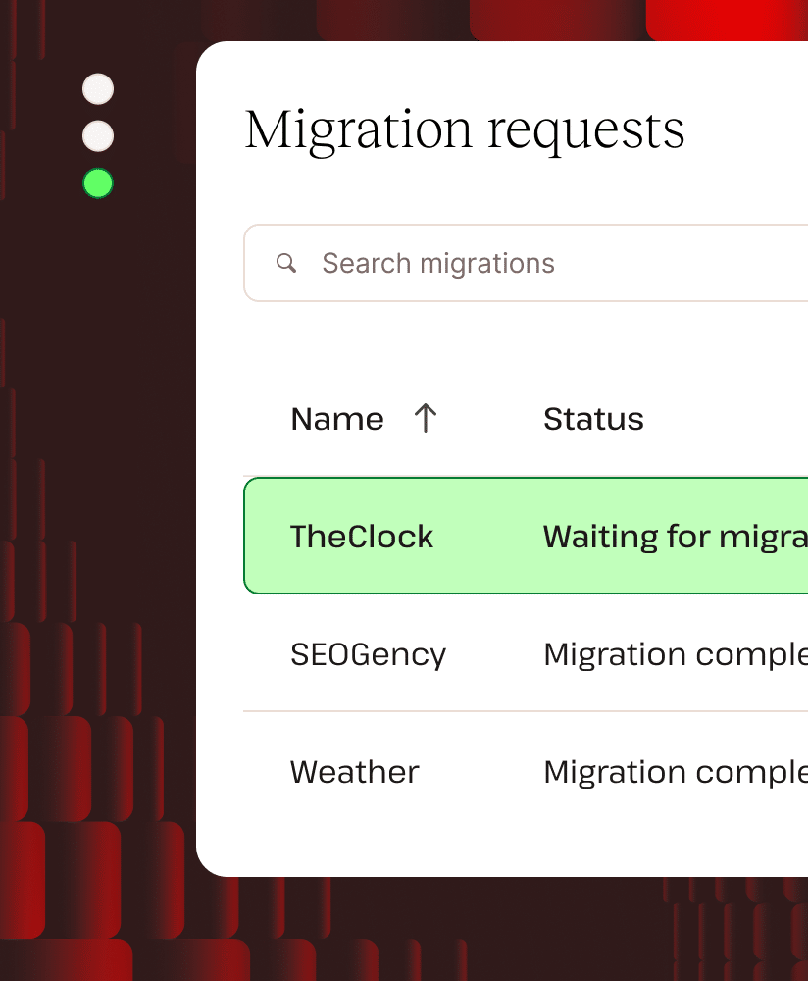Image resolution: width=808 pixels, height=981 pixels.
Task: Select the highlighted TheClock row
Action: point(441,536)
